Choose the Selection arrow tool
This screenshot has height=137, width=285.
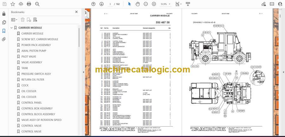click(130, 4)
